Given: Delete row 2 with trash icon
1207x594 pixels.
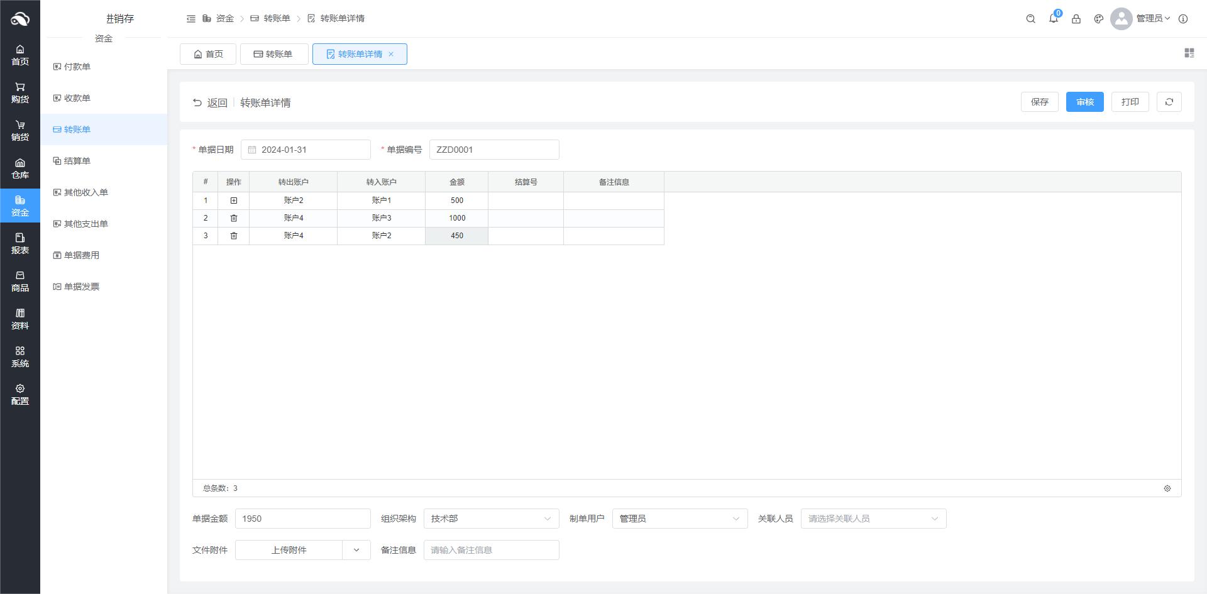Looking at the screenshot, I should tap(233, 218).
